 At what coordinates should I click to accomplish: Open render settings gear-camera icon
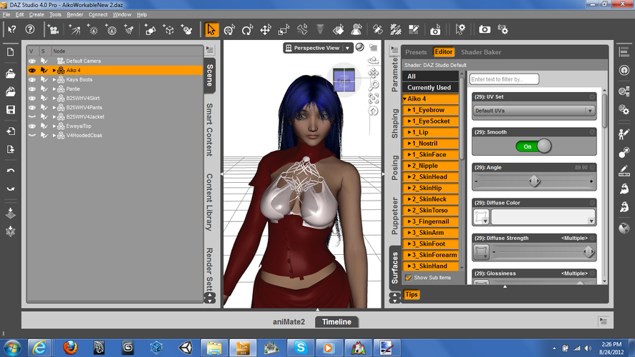503,29
